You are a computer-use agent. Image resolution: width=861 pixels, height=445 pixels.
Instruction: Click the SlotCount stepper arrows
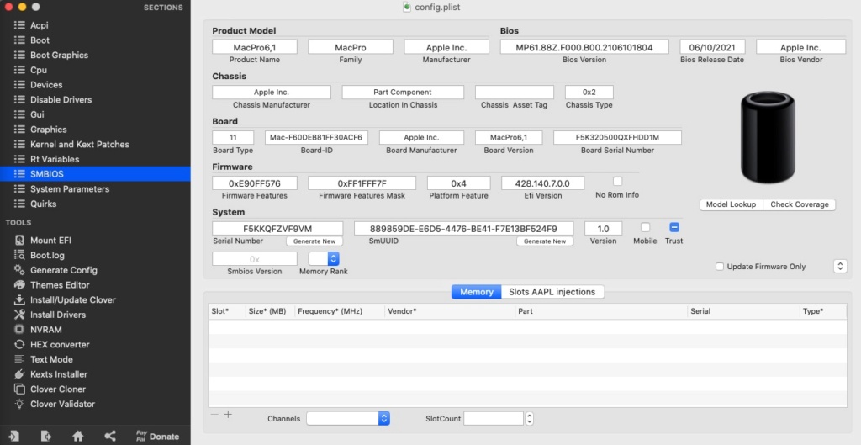click(x=530, y=418)
